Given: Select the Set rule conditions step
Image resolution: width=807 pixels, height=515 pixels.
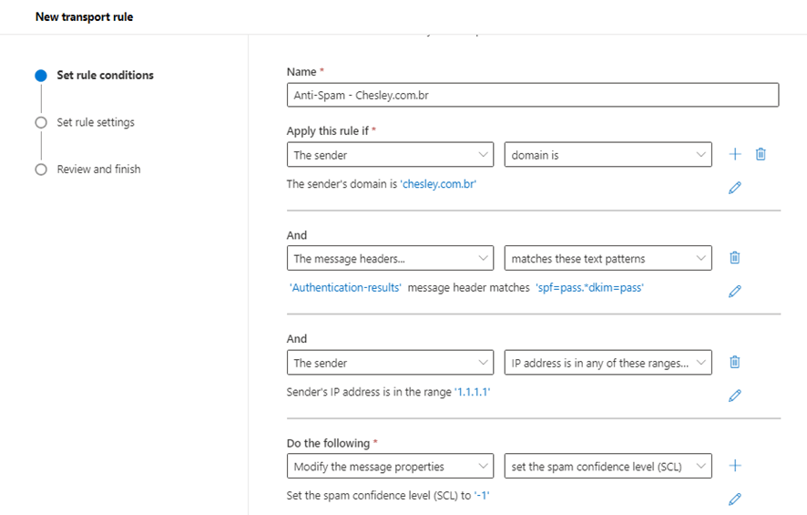Looking at the screenshot, I should 105,76.
